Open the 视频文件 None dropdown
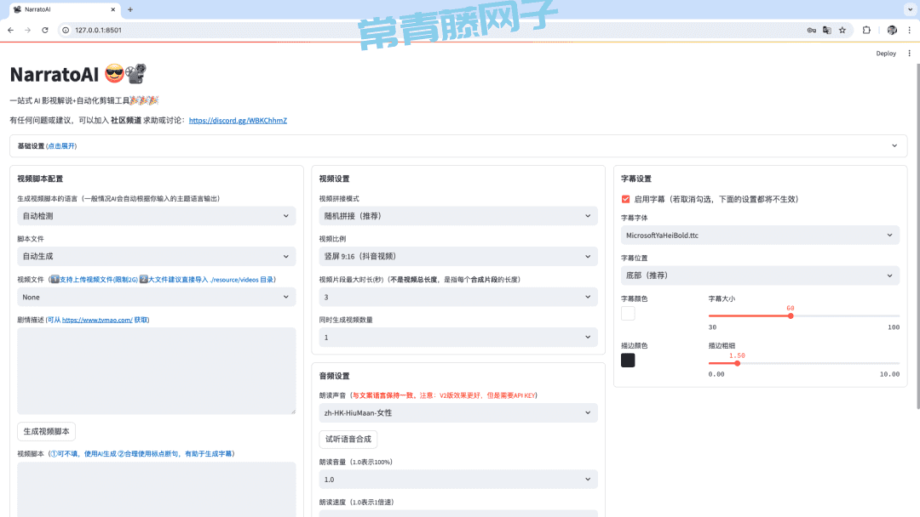The image size is (920, 517). click(x=156, y=297)
